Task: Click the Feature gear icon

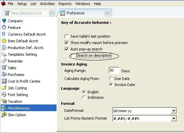Action: point(4,28)
